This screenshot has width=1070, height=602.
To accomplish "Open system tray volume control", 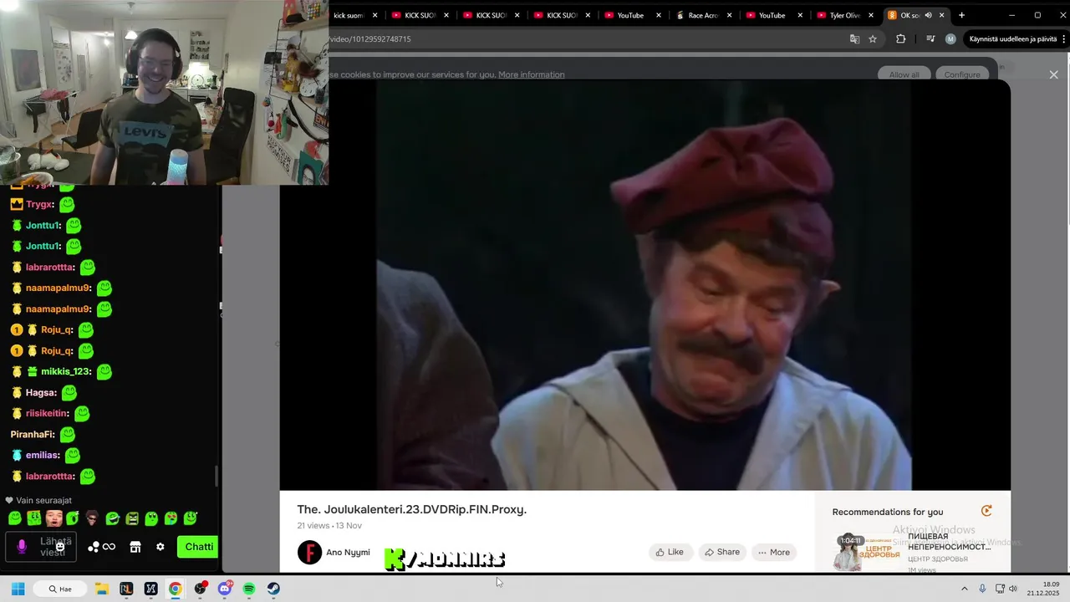I will 1013,589.
